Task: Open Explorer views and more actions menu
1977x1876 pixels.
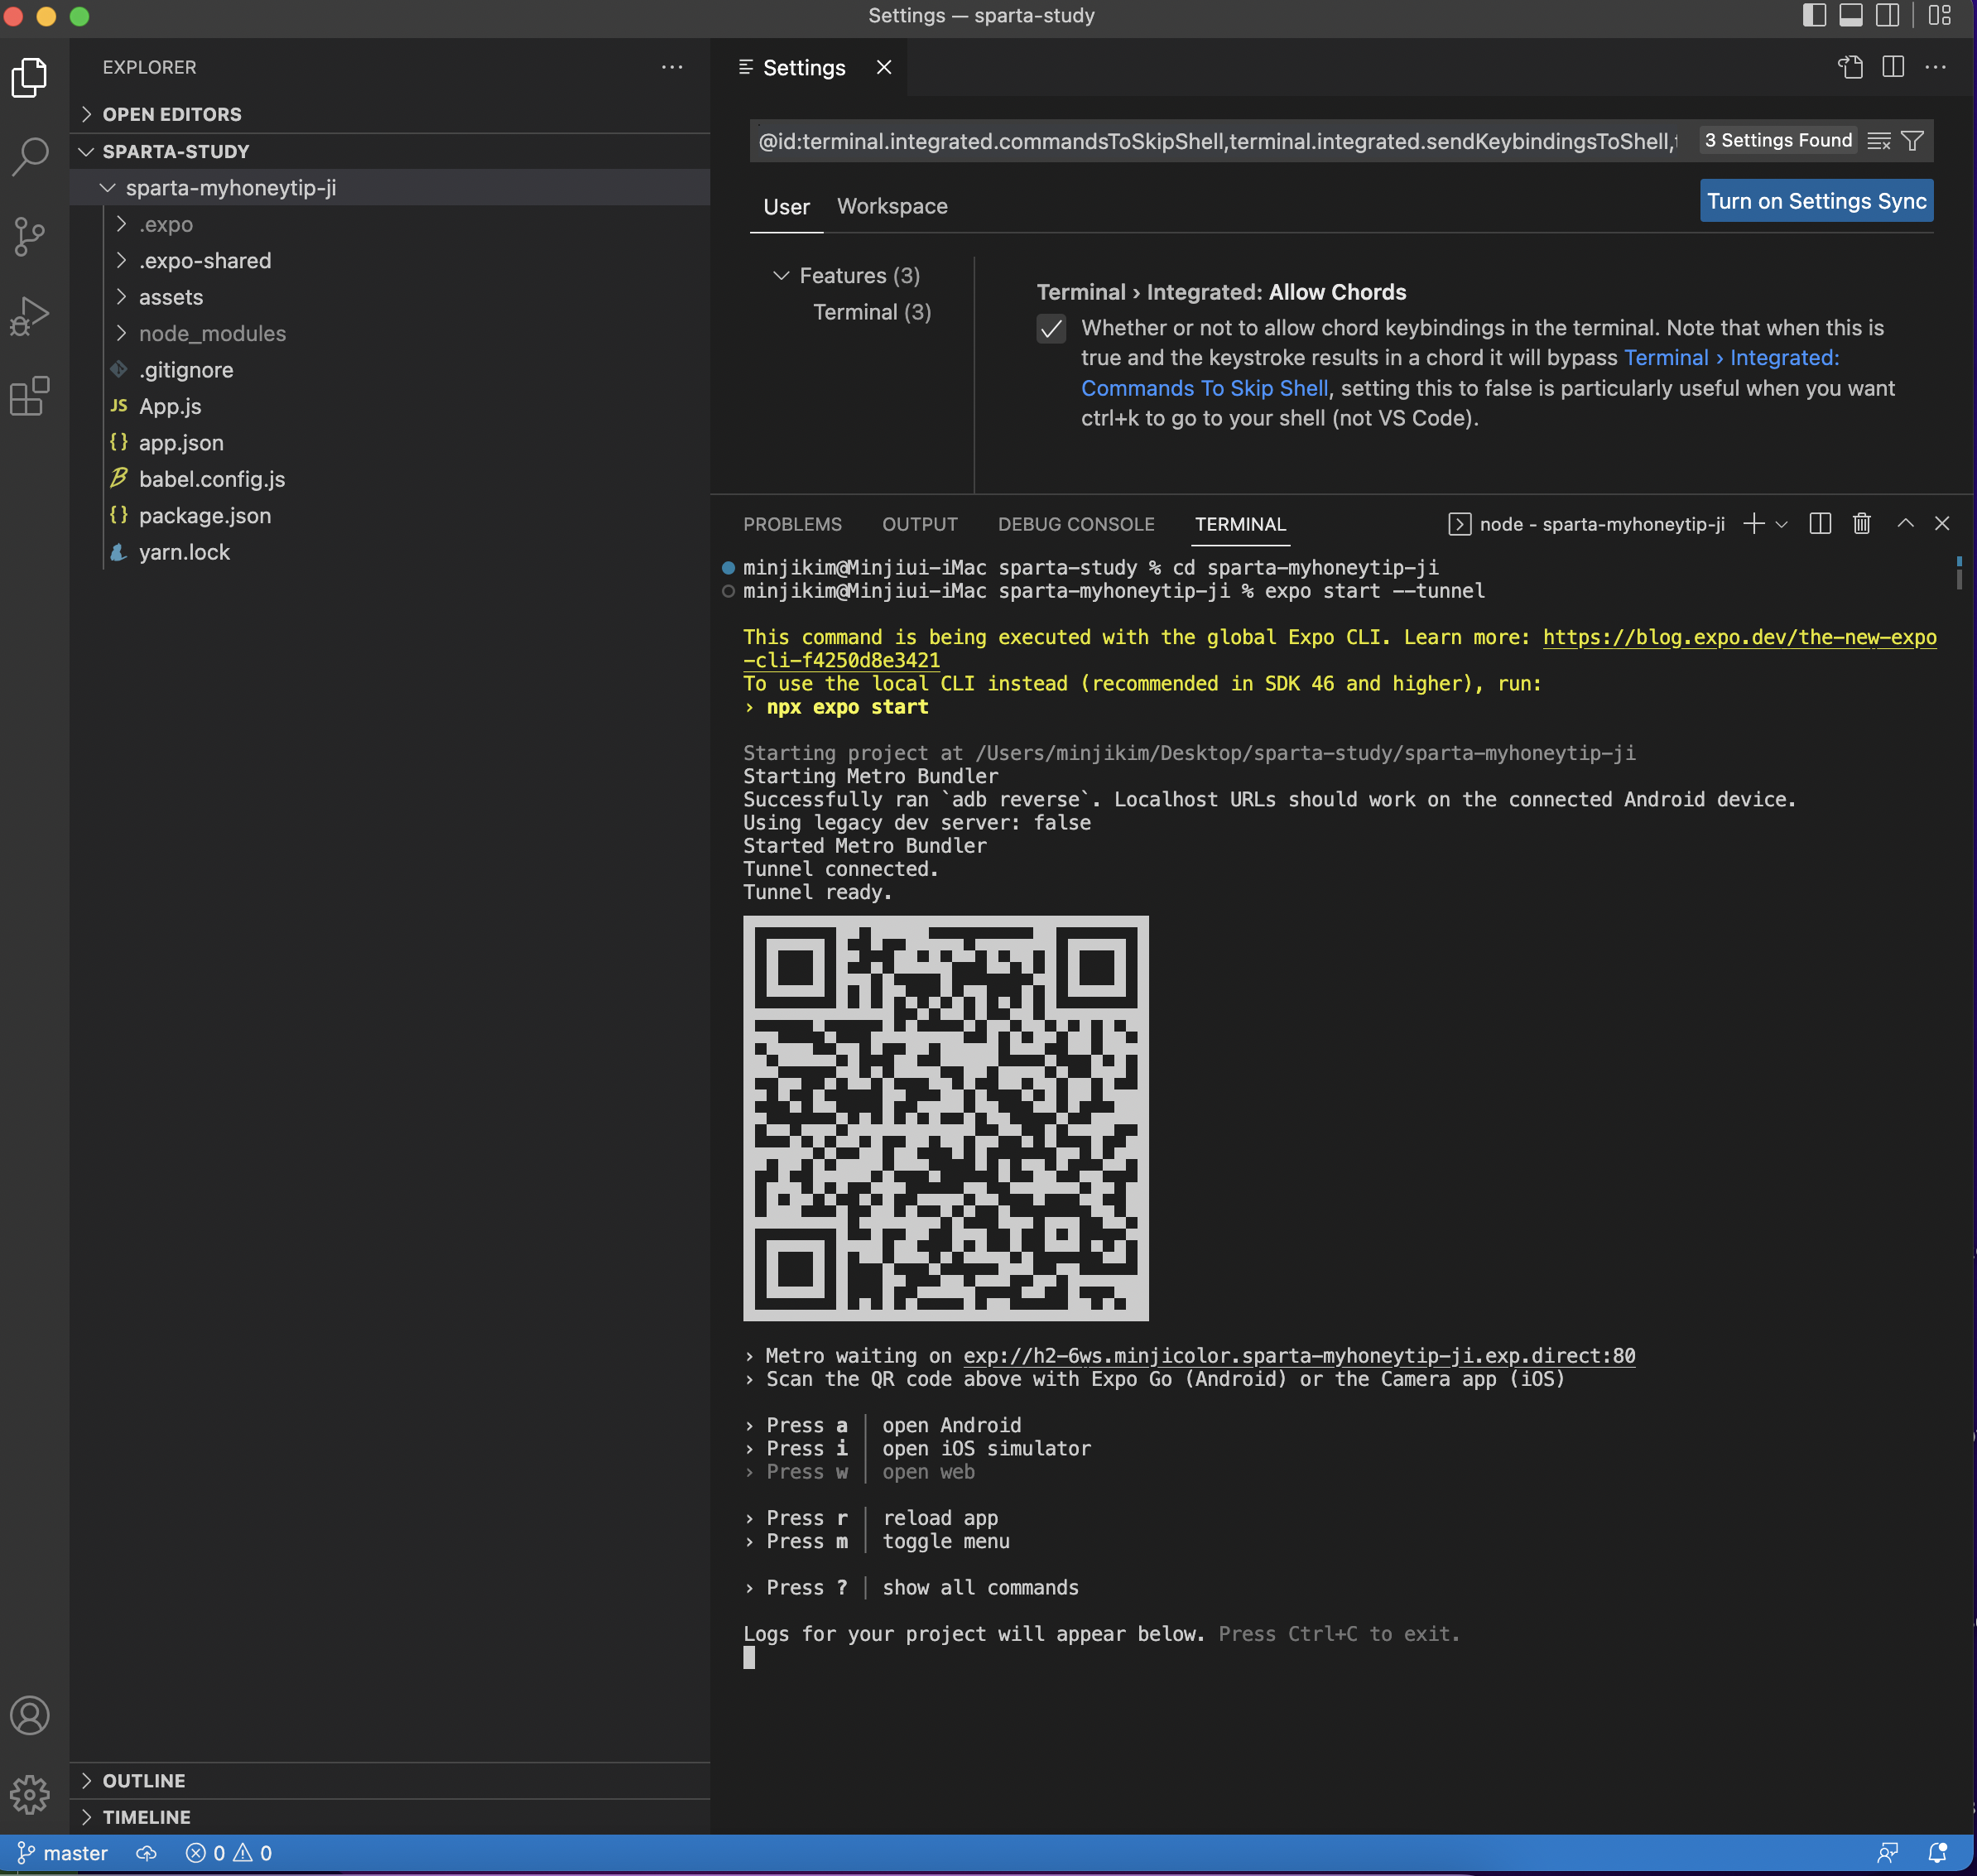Action: click(x=672, y=67)
